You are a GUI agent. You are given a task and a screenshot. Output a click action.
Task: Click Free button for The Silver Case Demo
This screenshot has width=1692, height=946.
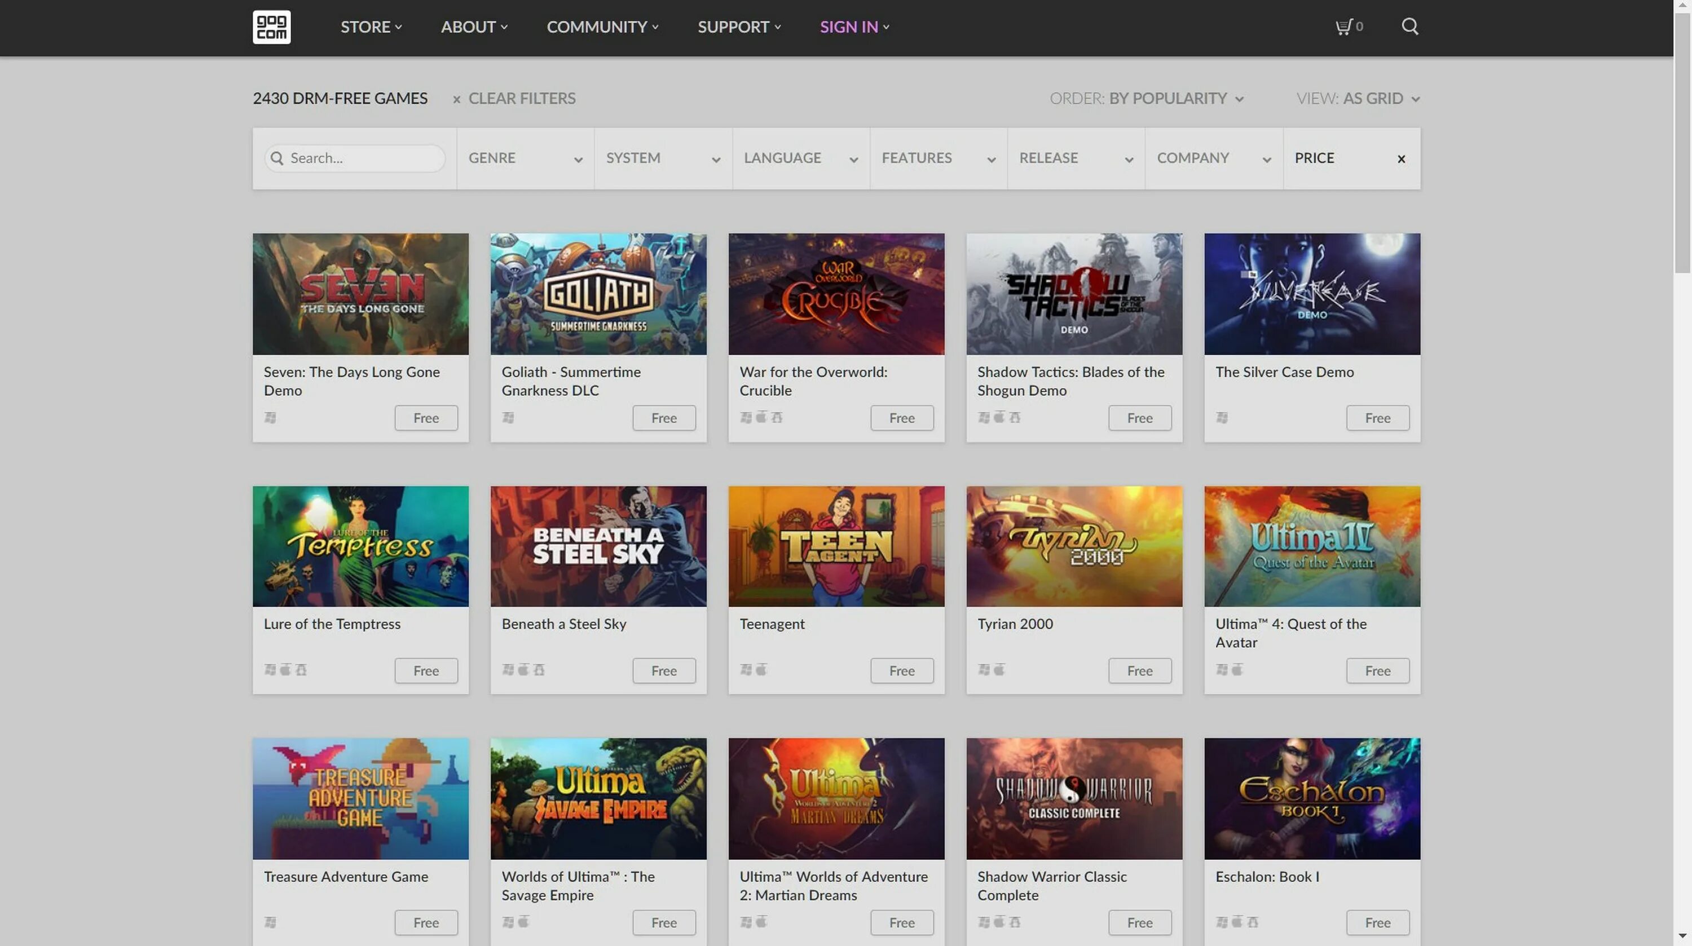pyautogui.click(x=1377, y=418)
